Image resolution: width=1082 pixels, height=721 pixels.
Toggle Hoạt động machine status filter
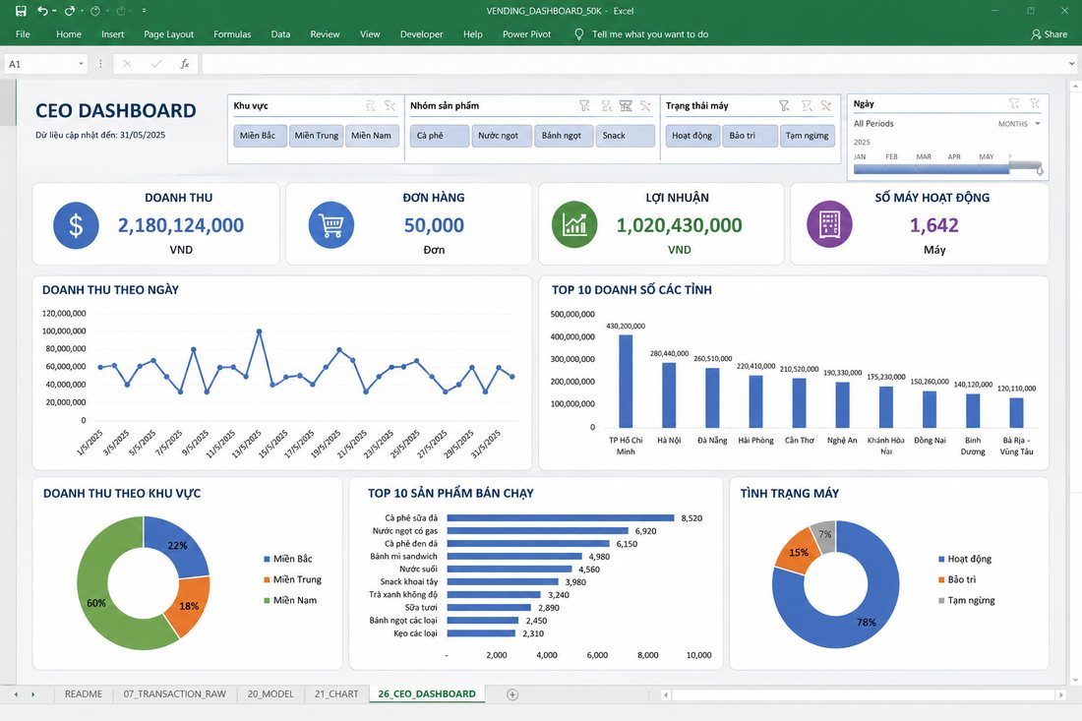692,136
